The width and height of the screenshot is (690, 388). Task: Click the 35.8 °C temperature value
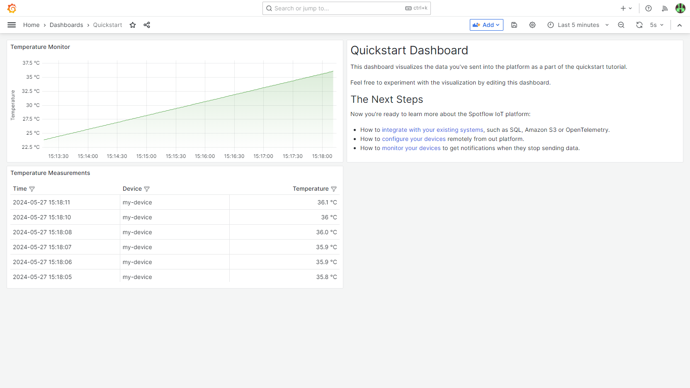(x=326, y=277)
